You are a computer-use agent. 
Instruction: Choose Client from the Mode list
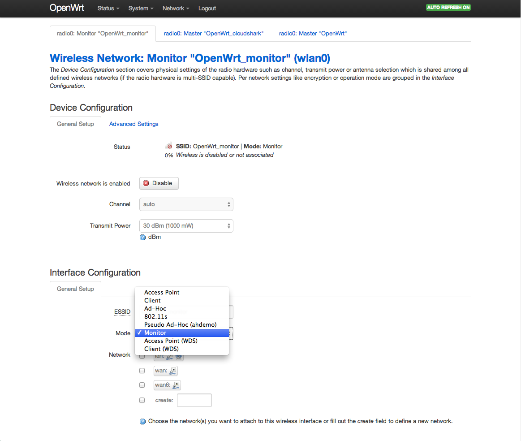click(182, 300)
